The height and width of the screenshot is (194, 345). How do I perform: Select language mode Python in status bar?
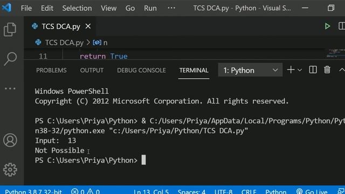coord(275,191)
